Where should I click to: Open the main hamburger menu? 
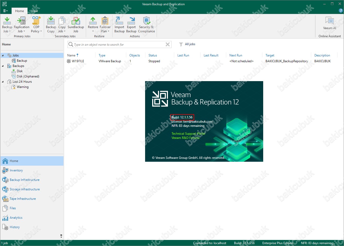click(5, 11)
